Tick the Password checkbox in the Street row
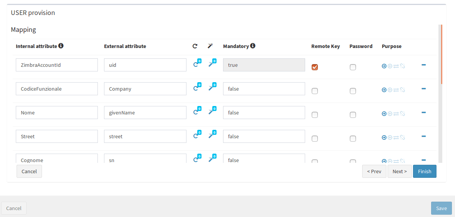This screenshot has height=217, width=455. point(353,139)
